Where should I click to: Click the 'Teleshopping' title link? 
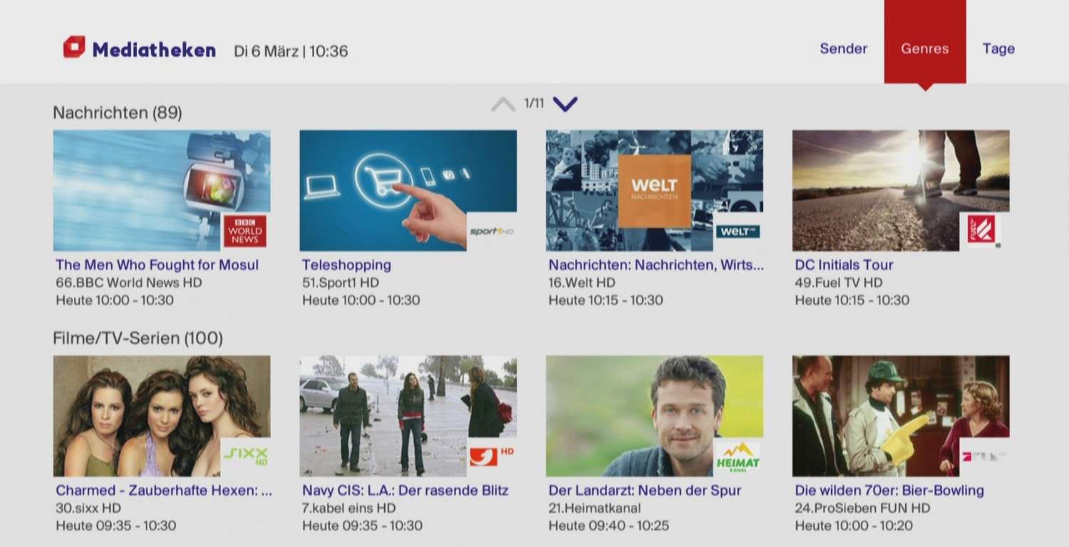(x=346, y=265)
